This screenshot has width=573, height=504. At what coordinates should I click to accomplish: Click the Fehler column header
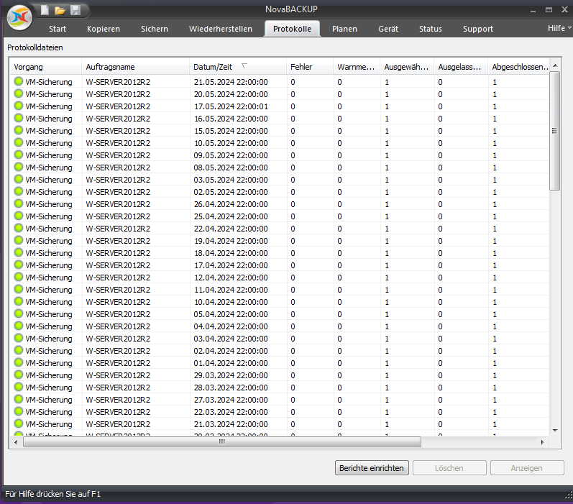pyautogui.click(x=301, y=67)
